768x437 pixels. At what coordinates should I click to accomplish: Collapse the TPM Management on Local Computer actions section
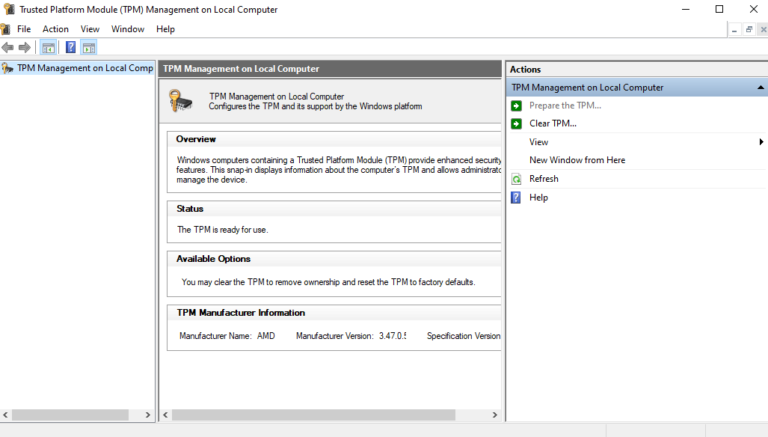pyautogui.click(x=761, y=88)
